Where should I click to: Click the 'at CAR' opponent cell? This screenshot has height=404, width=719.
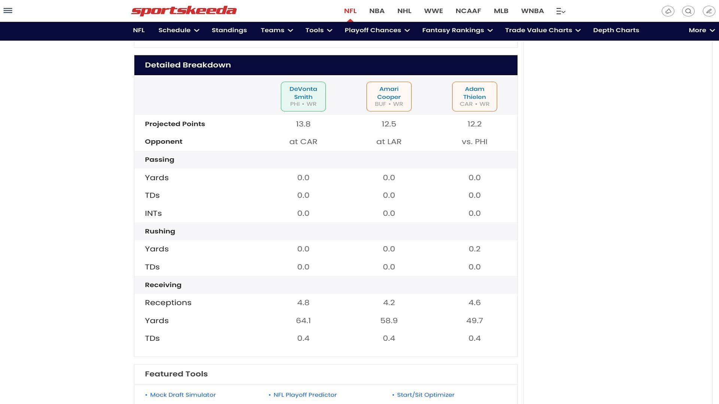[303, 142]
